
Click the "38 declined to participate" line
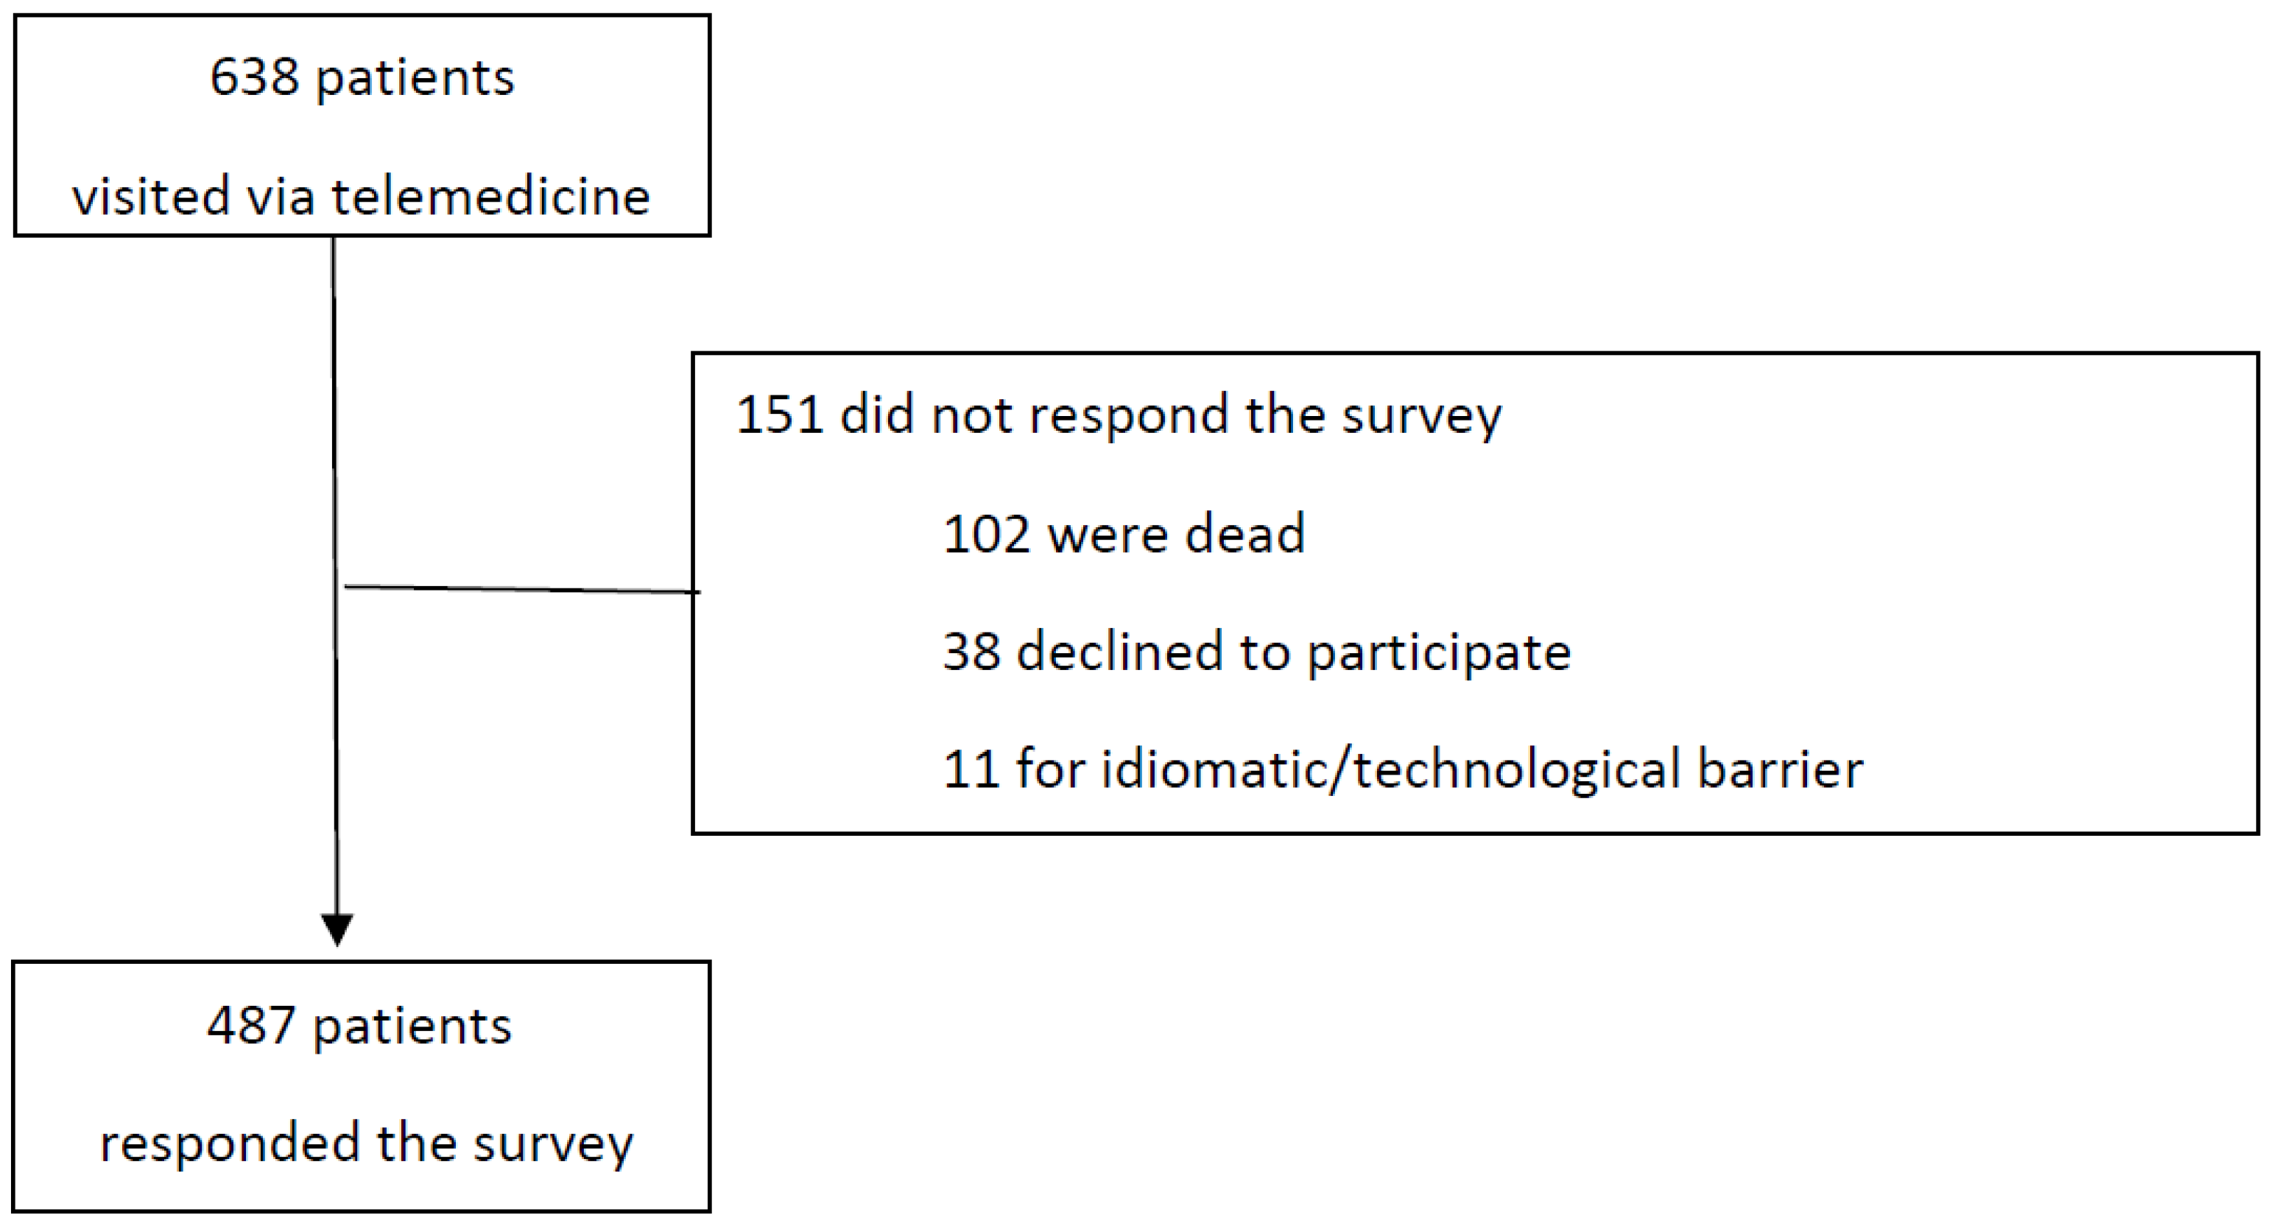pyautogui.click(x=1256, y=652)
